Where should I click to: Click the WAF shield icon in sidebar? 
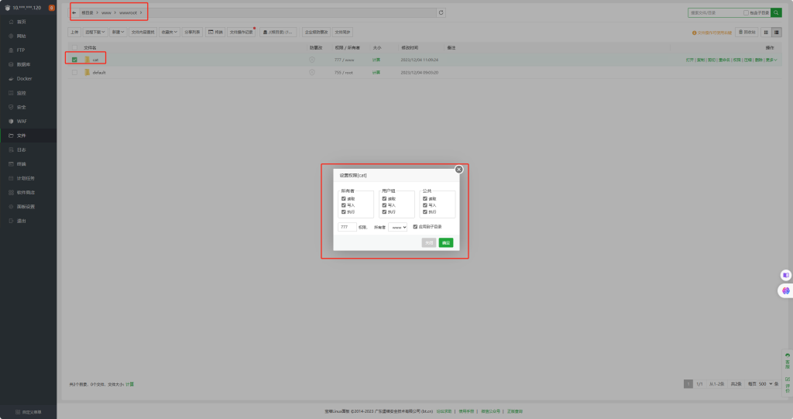click(11, 122)
